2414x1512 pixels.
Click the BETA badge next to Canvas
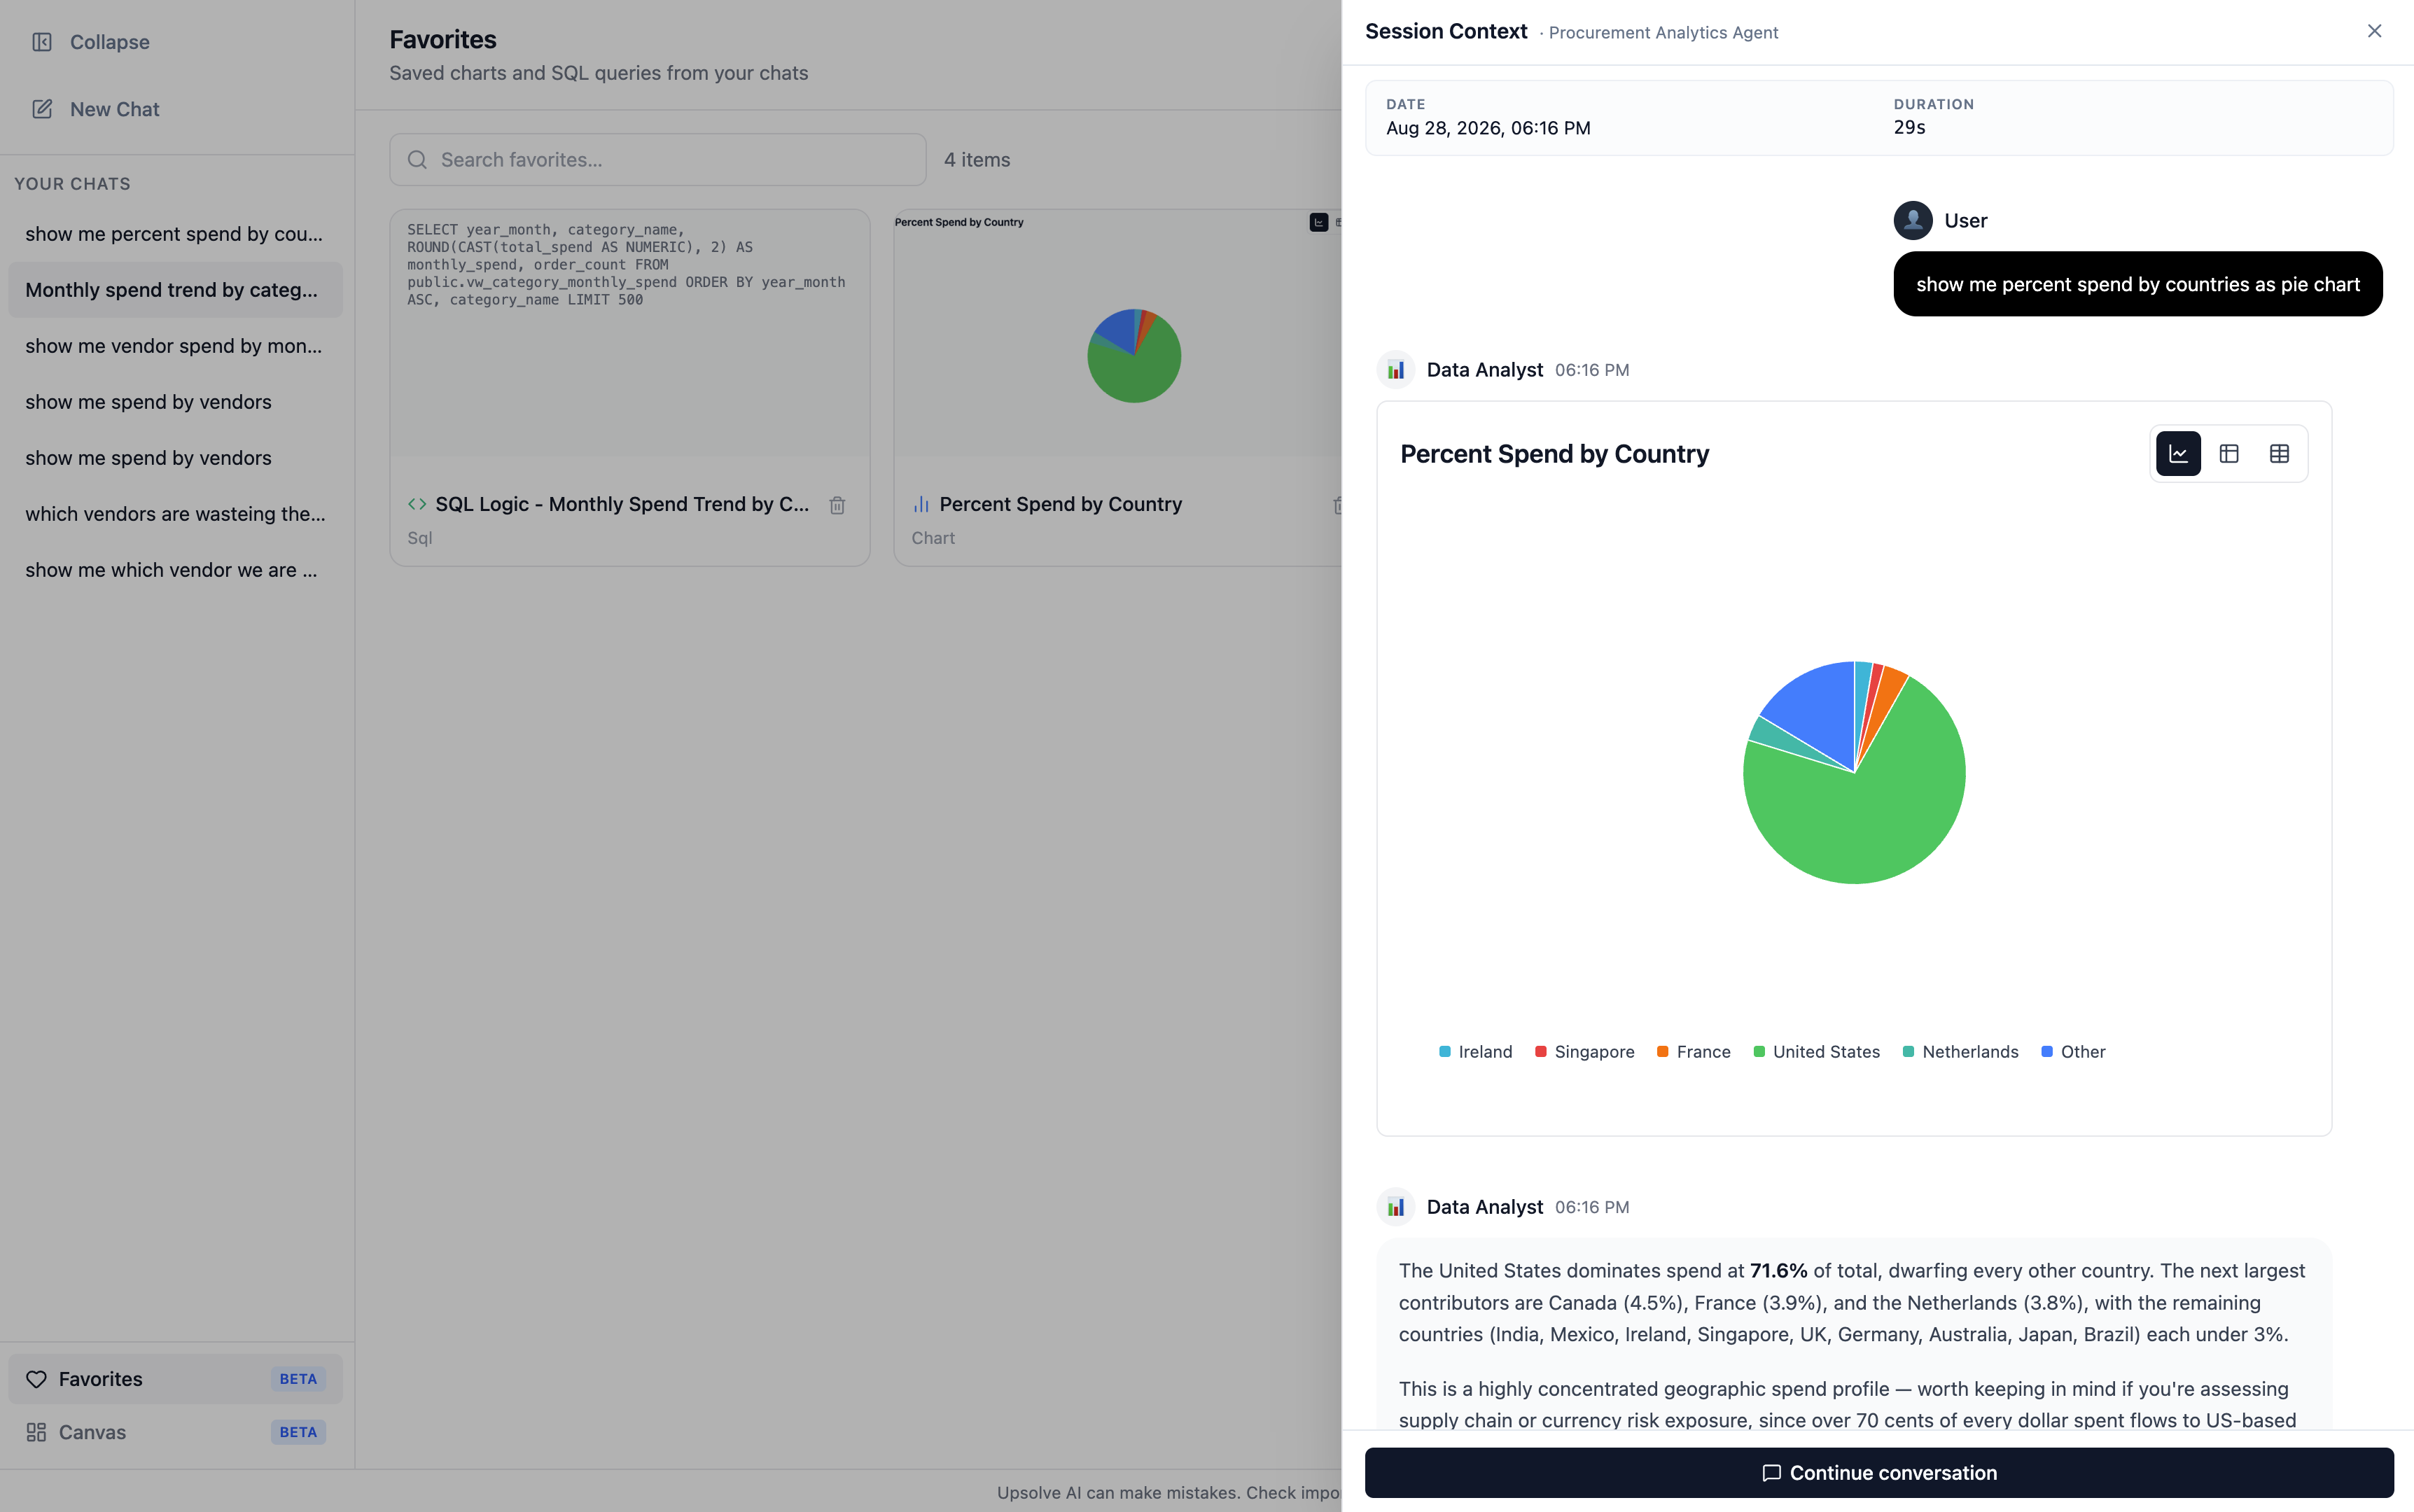(298, 1432)
